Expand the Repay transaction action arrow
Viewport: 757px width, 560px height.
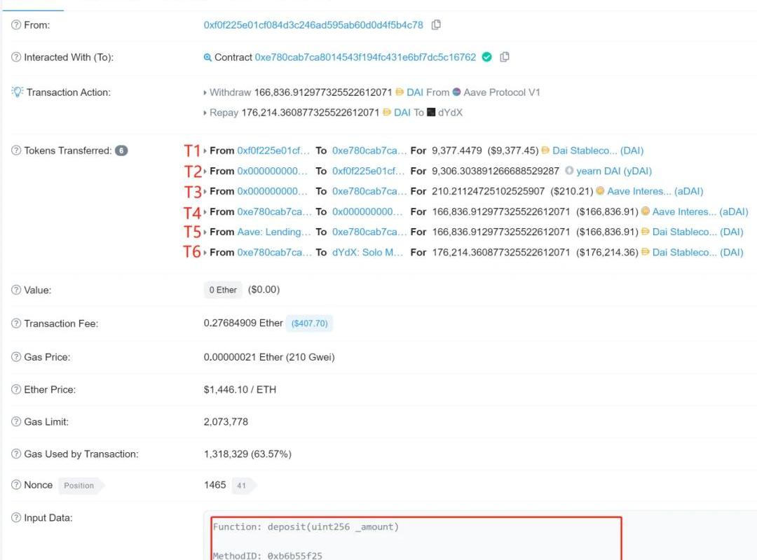point(205,113)
